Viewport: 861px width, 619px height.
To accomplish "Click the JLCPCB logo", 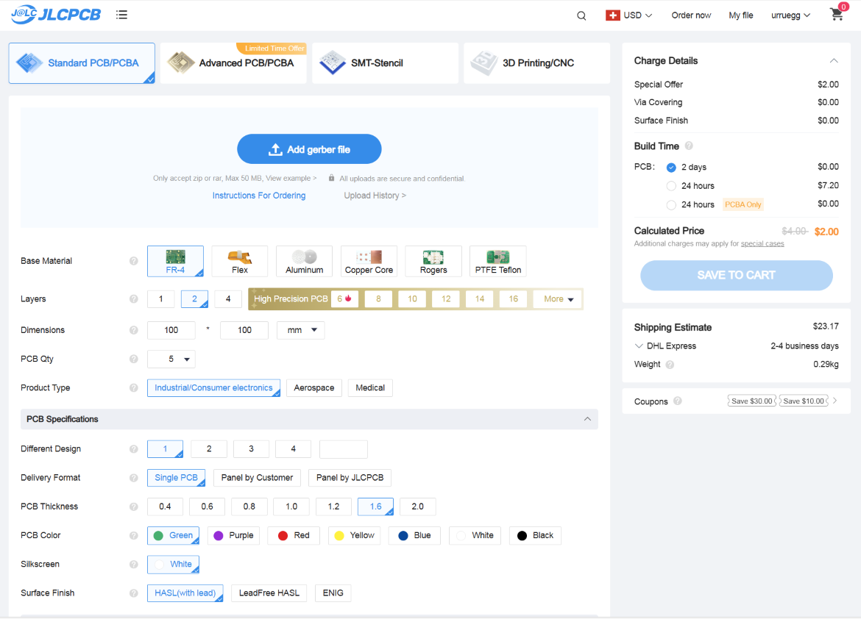I will (56, 15).
